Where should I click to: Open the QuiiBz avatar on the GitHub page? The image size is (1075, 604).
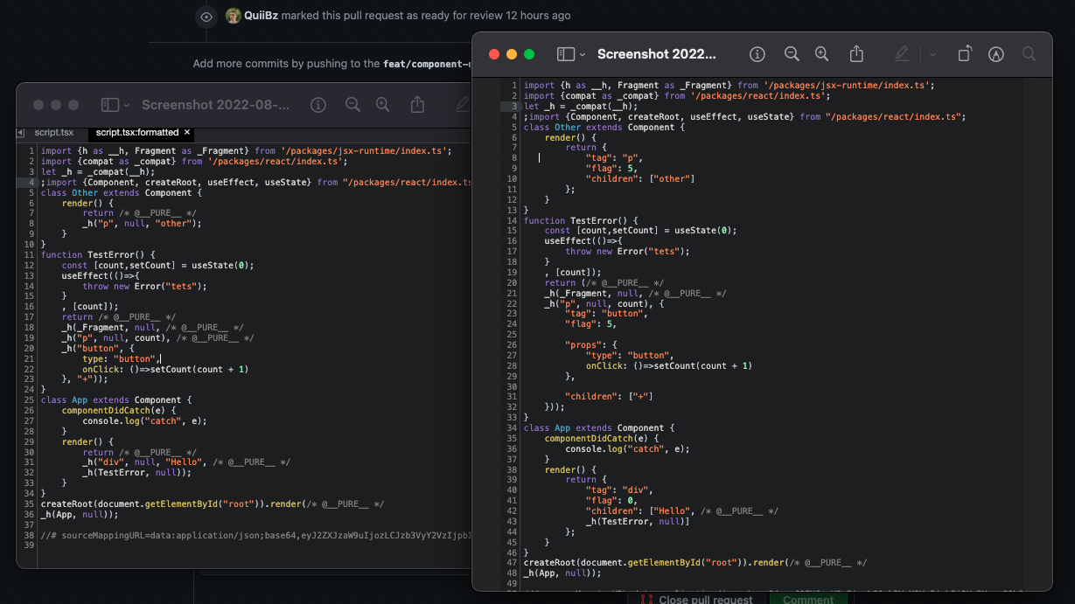(x=234, y=16)
